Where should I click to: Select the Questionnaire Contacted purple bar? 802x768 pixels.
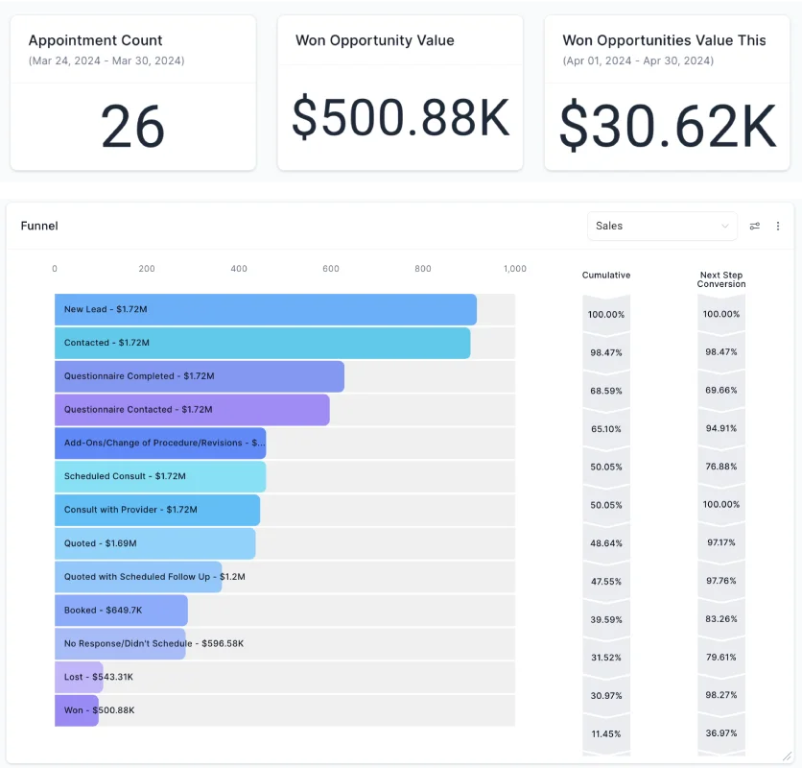[x=192, y=410]
